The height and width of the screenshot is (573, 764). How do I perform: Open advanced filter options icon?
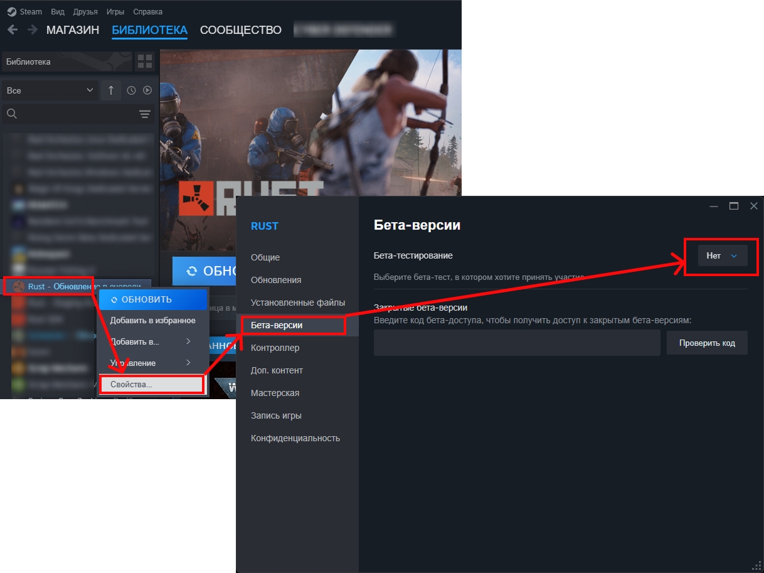click(x=145, y=114)
